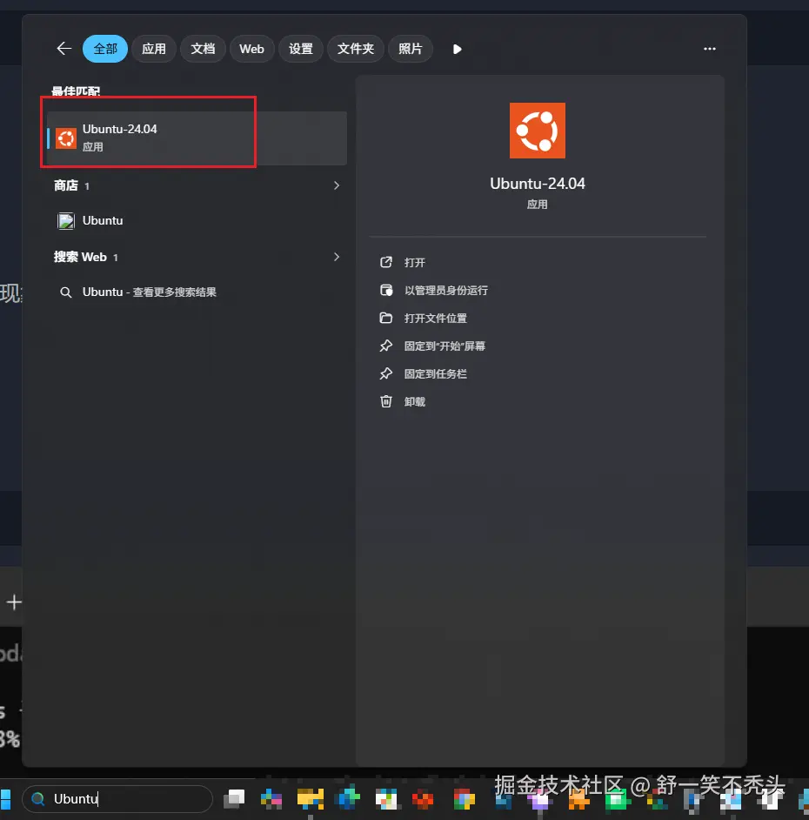Click the pin icon for taskbar
The image size is (809, 820).
pyautogui.click(x=386, y=374)
